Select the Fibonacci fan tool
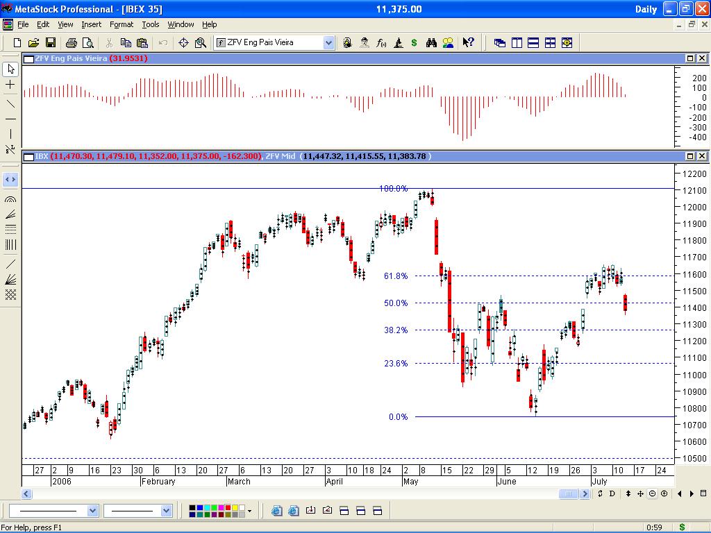This screenshot has width=711, height=533. 10,214
